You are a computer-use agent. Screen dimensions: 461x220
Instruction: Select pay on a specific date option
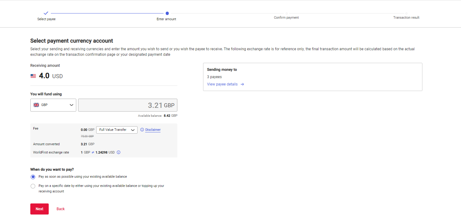(x=33, y=186)
